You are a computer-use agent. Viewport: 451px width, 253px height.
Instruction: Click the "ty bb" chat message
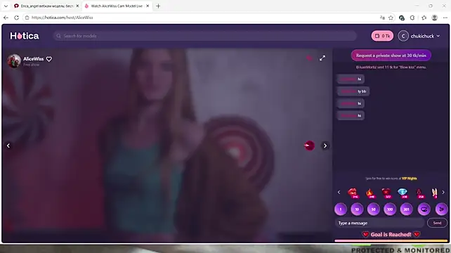click(353, 91)
